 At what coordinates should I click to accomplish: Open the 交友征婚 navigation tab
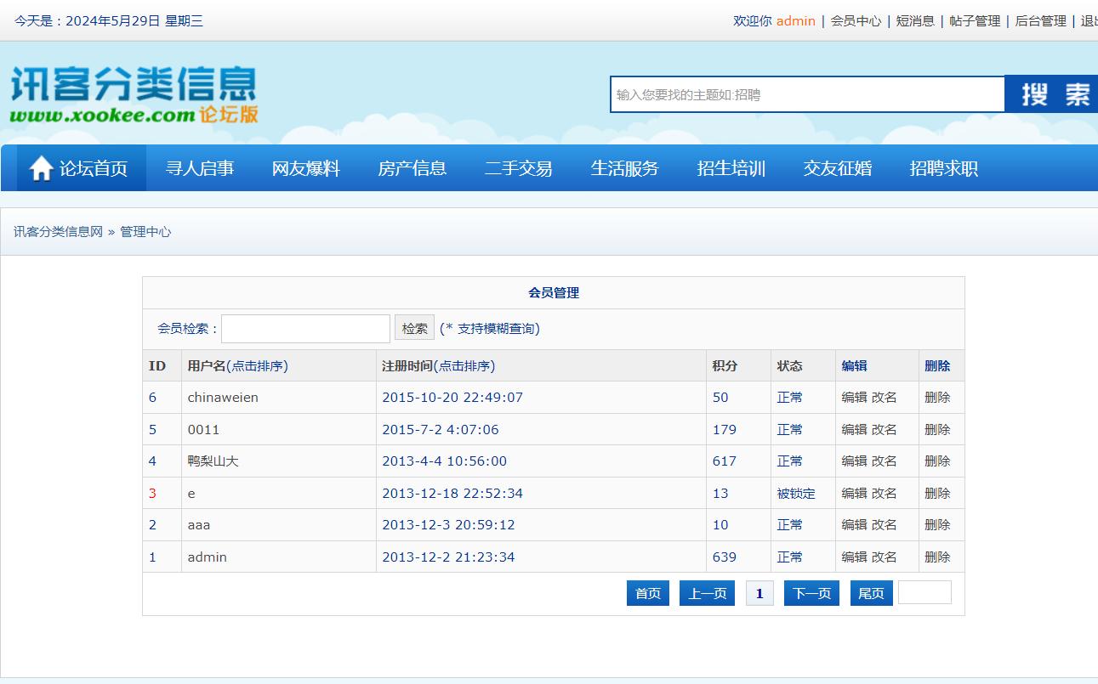[838, 168]
